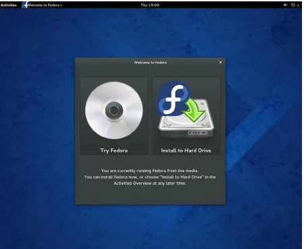Click the Try Fedora disc icon
The image size is (304, 249).
[114, 110]
